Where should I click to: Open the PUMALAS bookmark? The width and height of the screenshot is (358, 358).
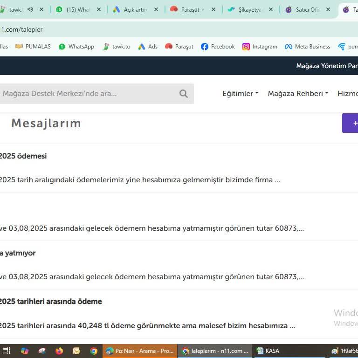[33, 47]
